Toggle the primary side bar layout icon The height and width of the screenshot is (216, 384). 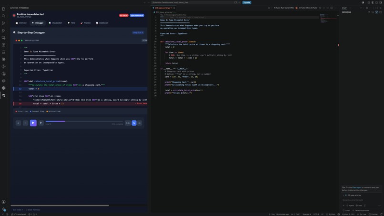coord(373,2)
